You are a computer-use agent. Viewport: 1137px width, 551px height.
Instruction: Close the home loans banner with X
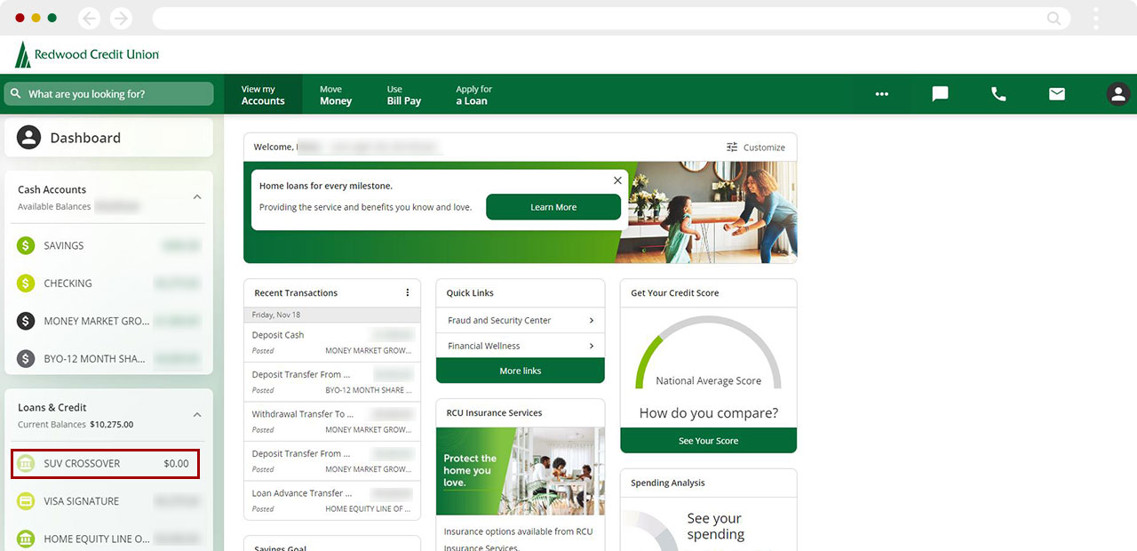[617, 180]
